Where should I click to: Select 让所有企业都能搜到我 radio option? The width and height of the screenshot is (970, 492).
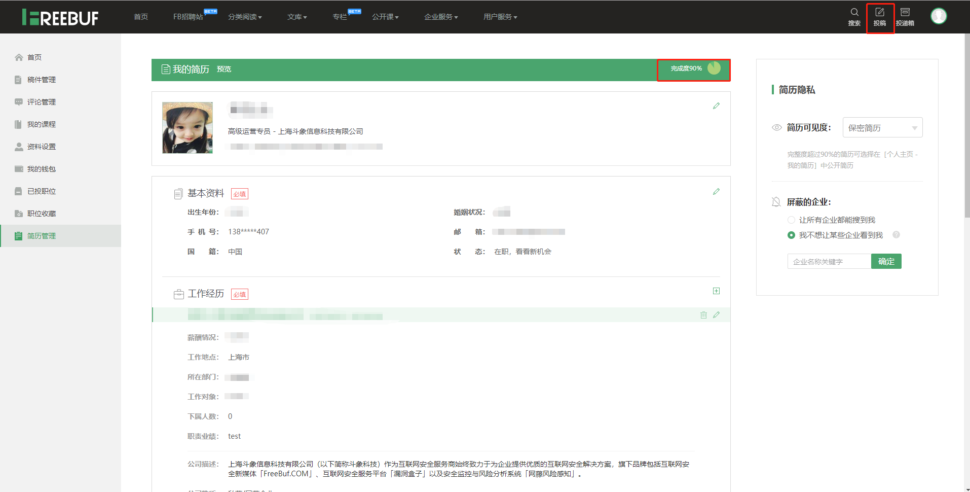tap(791, 220)
